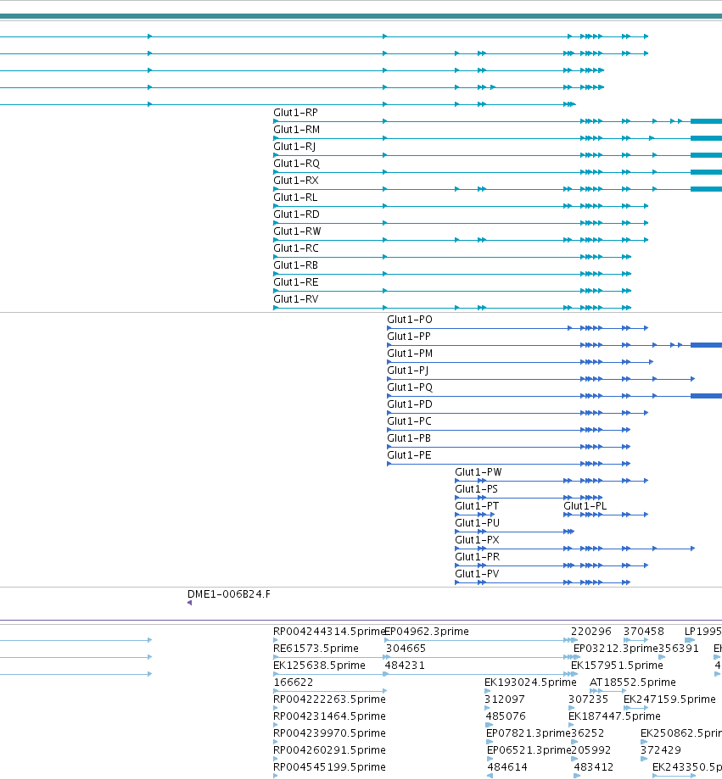Select the Glut1-PO protein label
The image size is (722, 780).
pyautogui.click(x=410, y=320)
